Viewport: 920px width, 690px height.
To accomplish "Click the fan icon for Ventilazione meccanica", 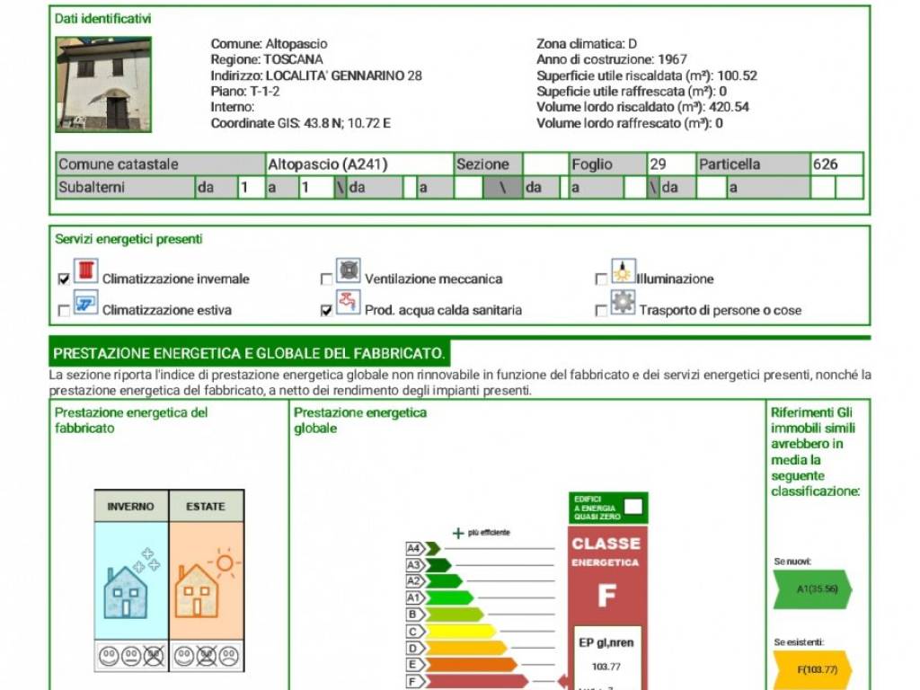I will (x=349, y=270).
